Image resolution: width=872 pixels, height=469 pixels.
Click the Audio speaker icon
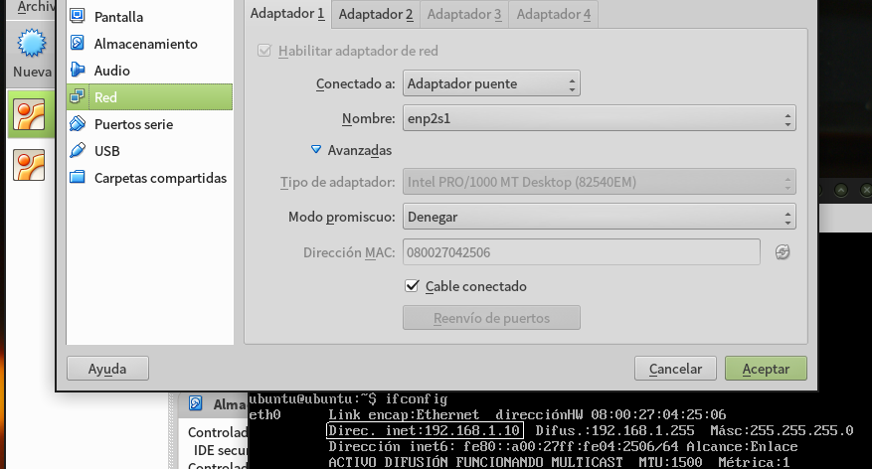78,71
